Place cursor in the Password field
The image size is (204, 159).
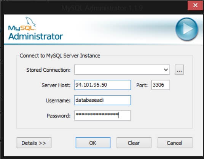point(102,116)
